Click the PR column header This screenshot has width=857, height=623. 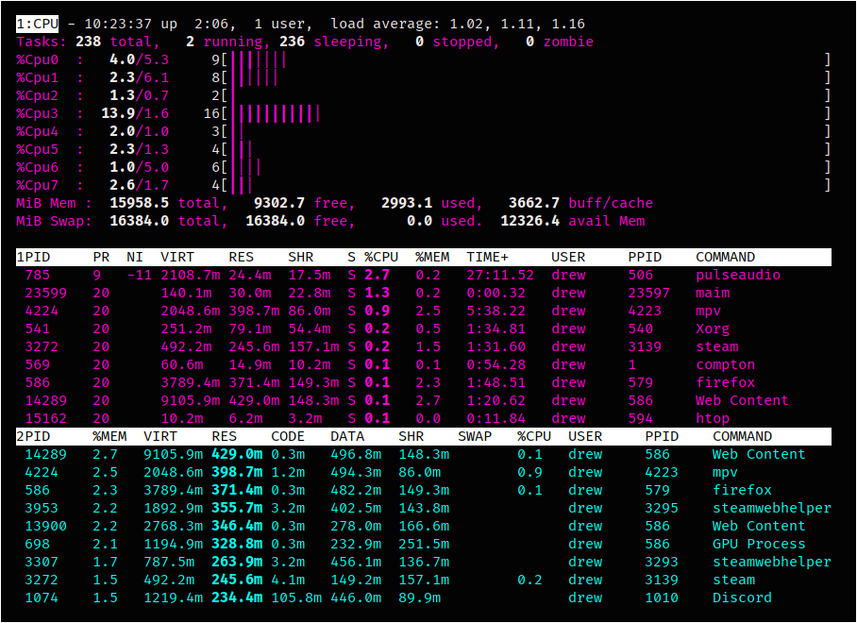[x=101, y=257]
